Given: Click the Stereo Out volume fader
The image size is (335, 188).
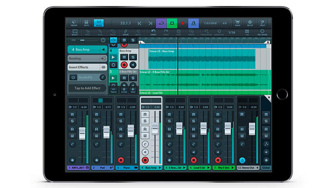Looking at the screenshot, I should (252, 128).
